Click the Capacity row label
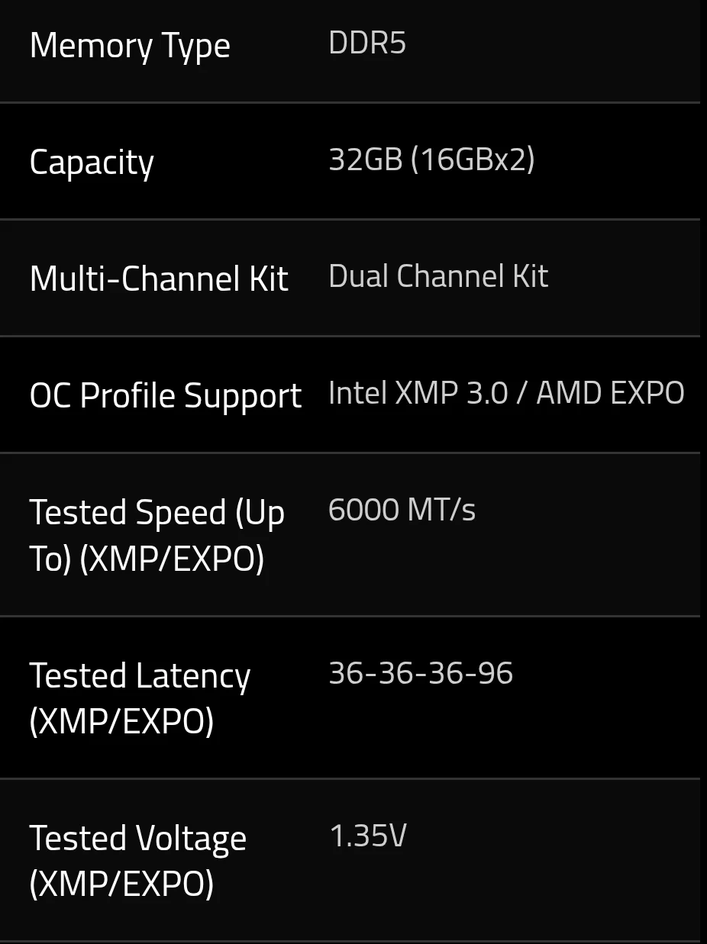The width and height of the screenshot is (707, 944). [x=92, y=163]
